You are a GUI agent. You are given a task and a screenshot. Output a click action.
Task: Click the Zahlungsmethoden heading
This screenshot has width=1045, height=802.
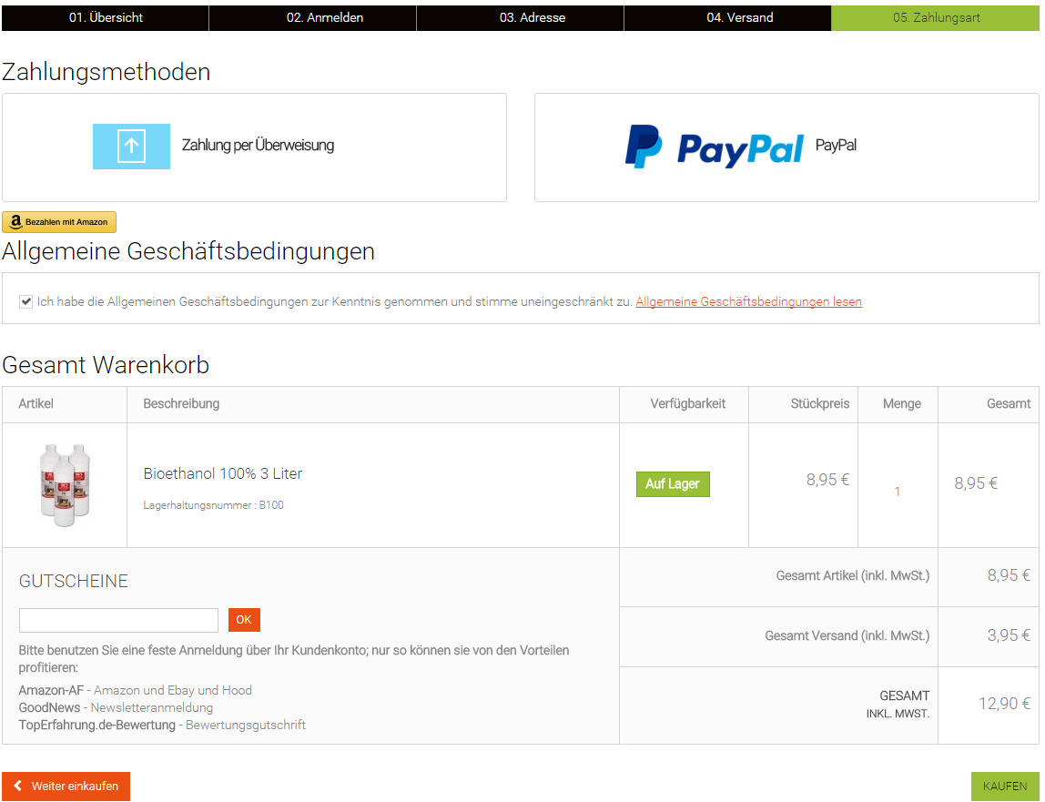(x=106, y=72)
